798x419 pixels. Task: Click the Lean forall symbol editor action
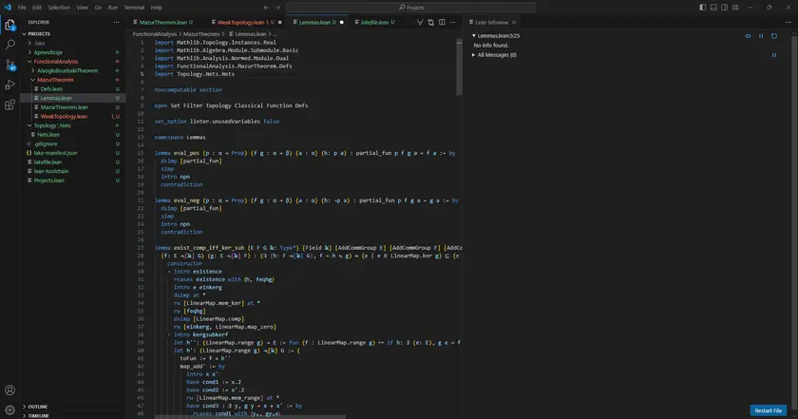tap(420, 23)
